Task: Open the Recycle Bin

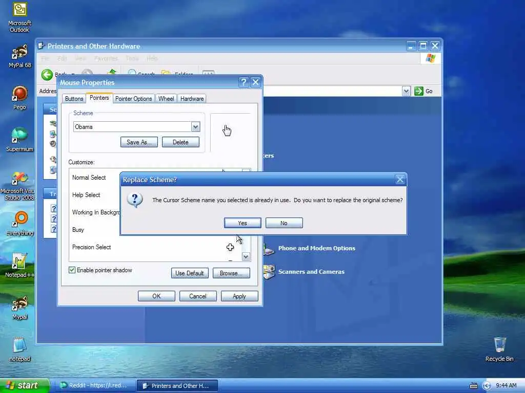Action: point(499,350)
